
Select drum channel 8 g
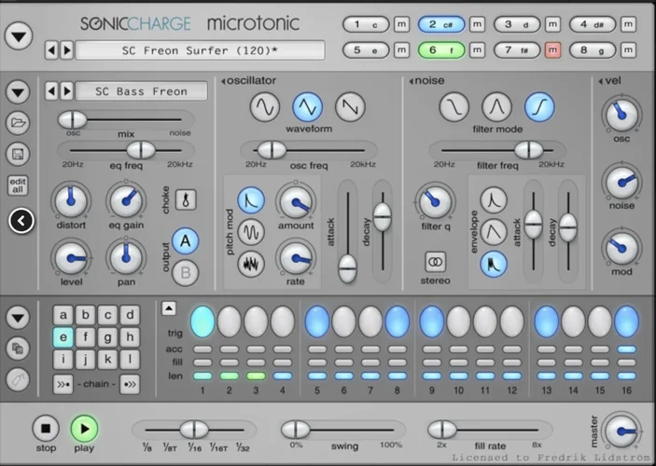pyautogui.click(x=593, y=50)
